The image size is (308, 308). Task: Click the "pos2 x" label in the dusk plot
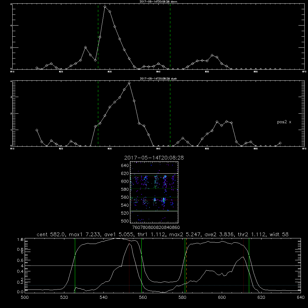tap(284, 122)
